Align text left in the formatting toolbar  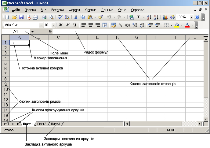click(84, 25)
